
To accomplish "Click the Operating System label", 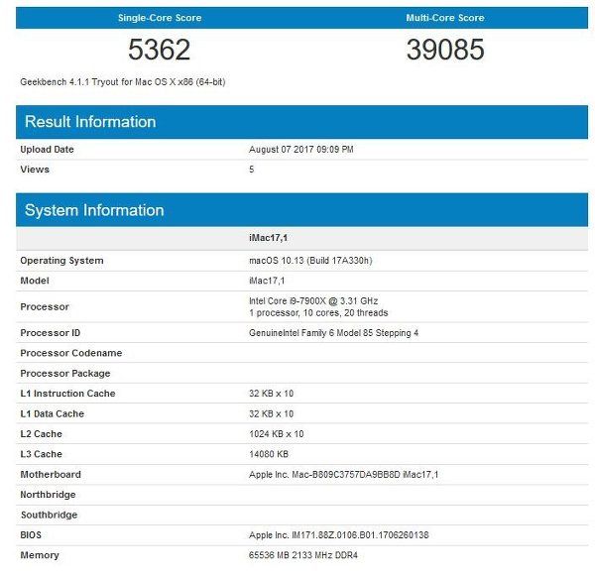I will pyautogui.click(x=61, y=261).
